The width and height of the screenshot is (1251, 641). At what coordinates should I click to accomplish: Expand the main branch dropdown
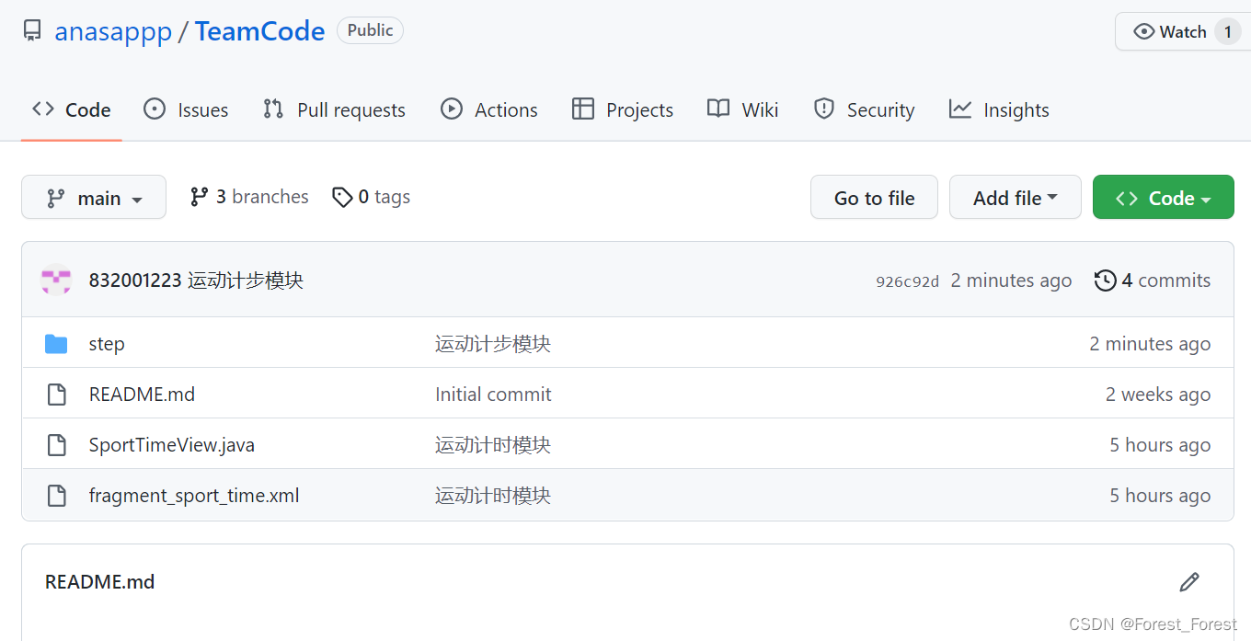(94, 198)
